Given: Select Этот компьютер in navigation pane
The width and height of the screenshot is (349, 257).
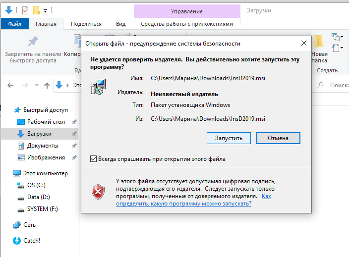Looking at the screenshot, I should coord(40,173).
